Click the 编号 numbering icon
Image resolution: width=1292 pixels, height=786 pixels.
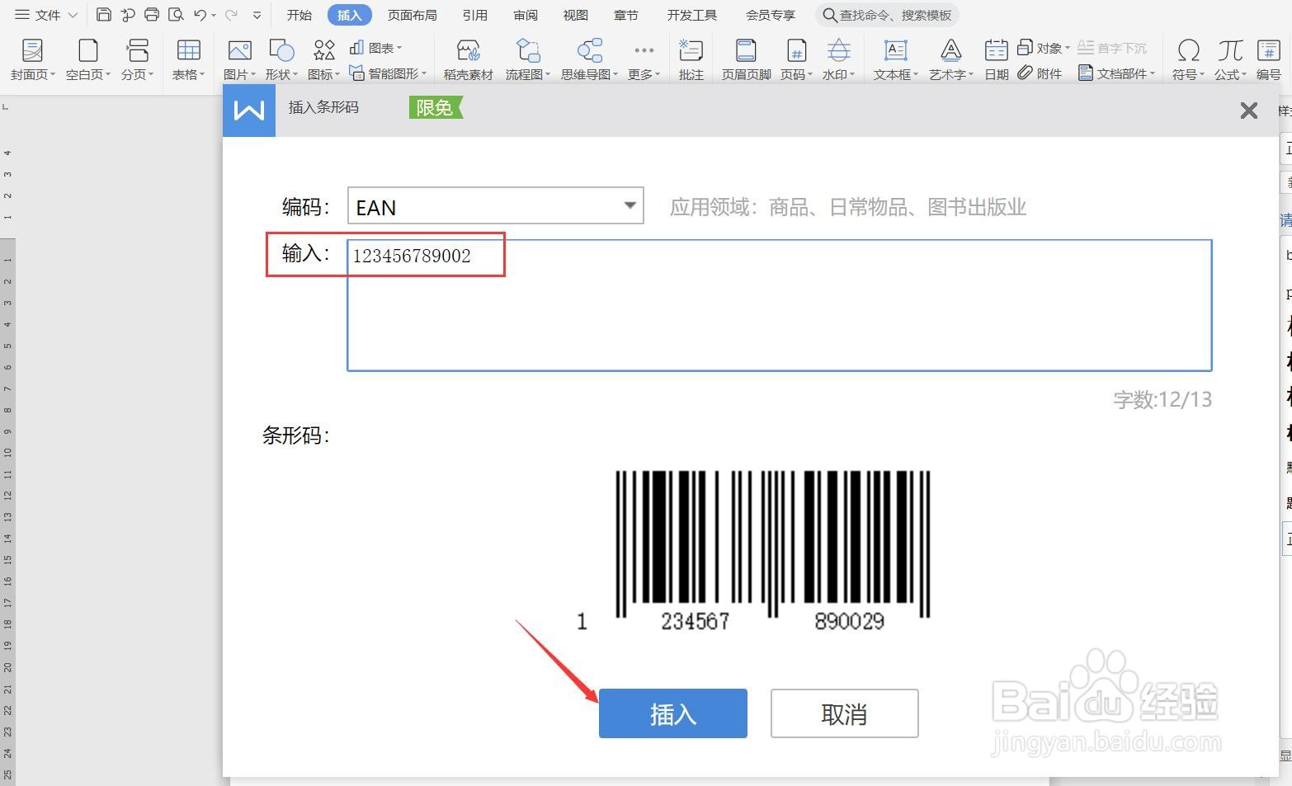point(1269,51)
